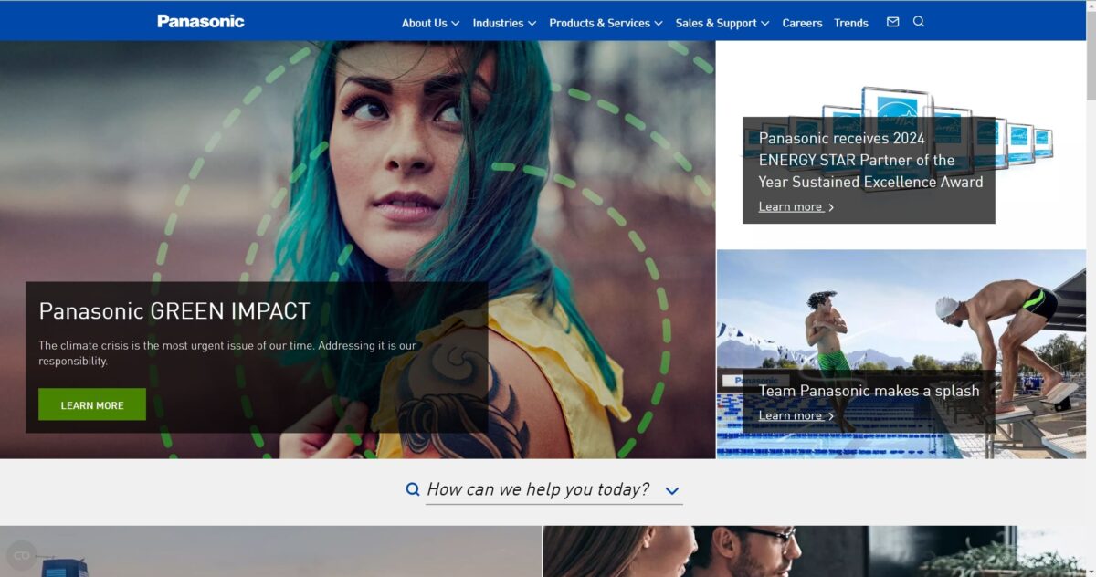Go to the Careers page

coord(802,23)
